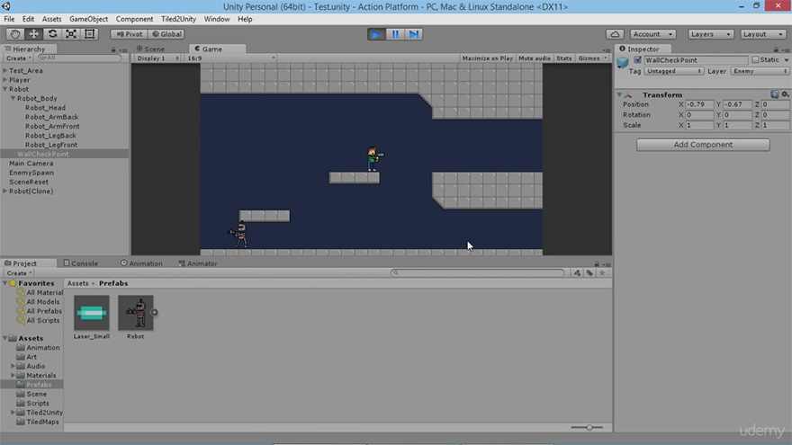Switch to the Animation tab
This screenshot has width=792, height=445.
141,263
